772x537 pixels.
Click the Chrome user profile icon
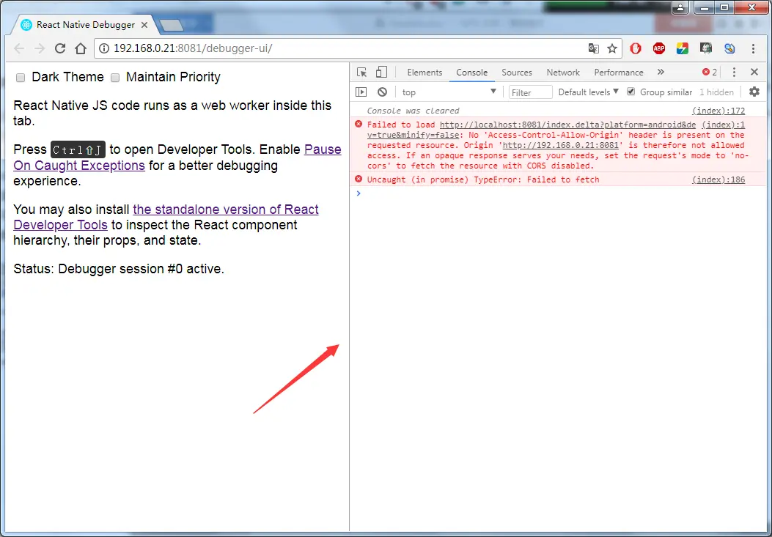click(x=680, y=7)
